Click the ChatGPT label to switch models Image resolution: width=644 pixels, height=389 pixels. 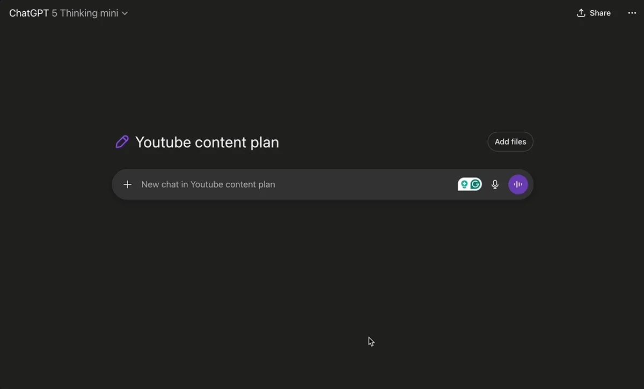point(29,13)
